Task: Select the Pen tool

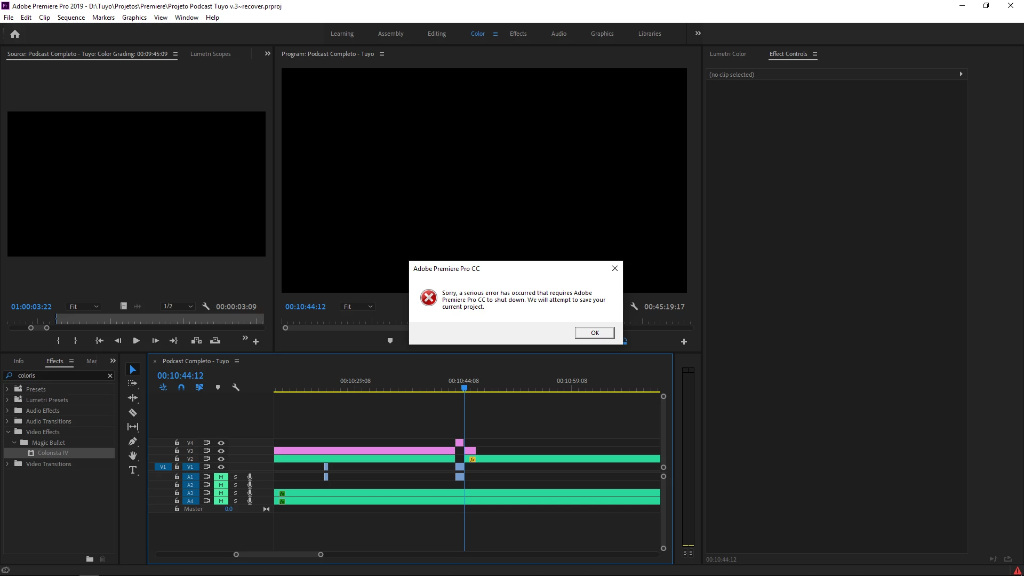Action: [133, 441]
